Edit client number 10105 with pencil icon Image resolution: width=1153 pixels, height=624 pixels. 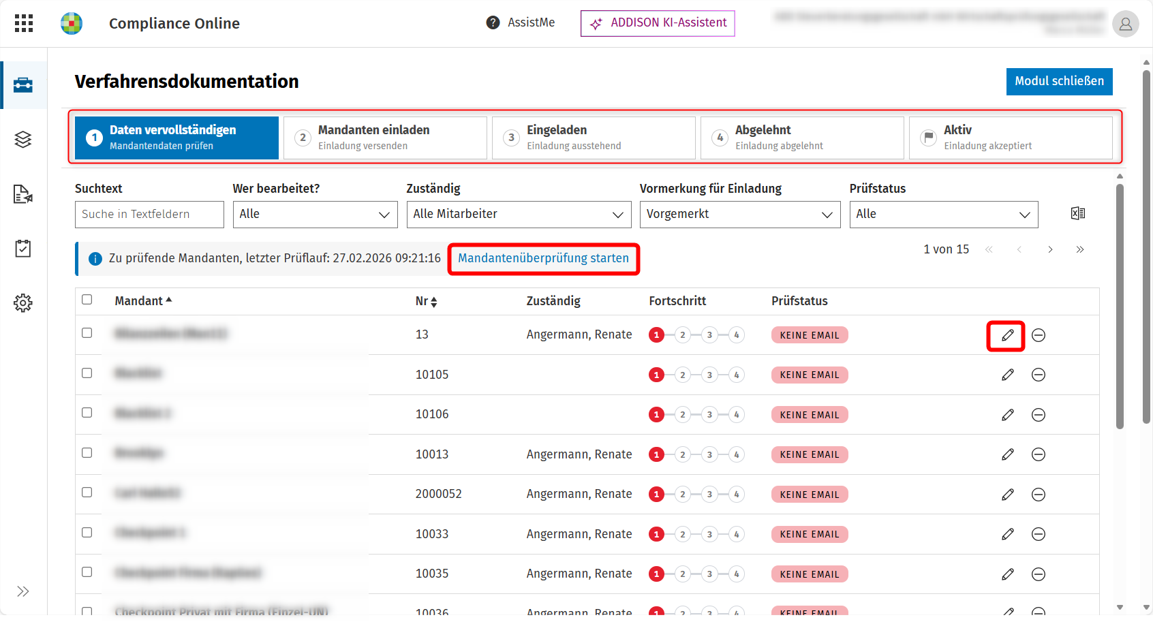[1008, 375]
